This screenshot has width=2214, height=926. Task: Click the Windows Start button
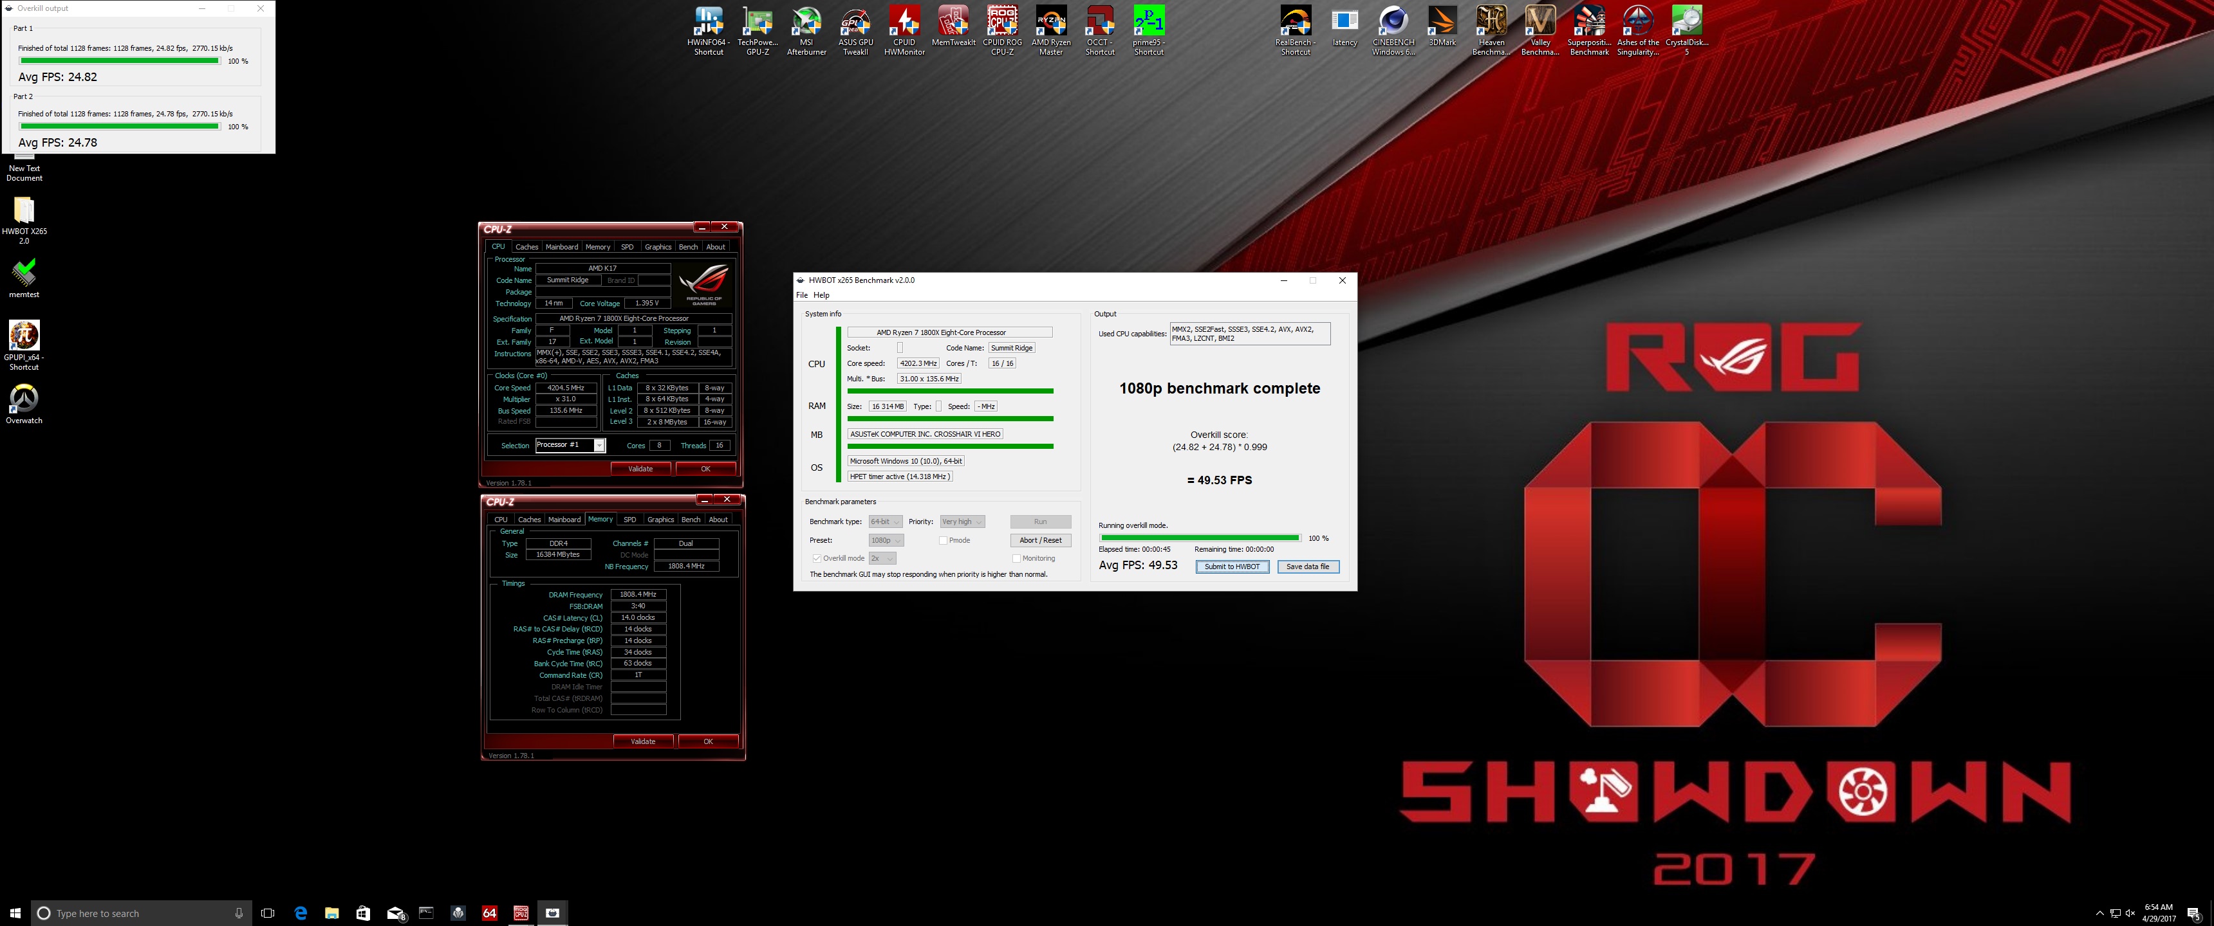(x=15, y=913)
